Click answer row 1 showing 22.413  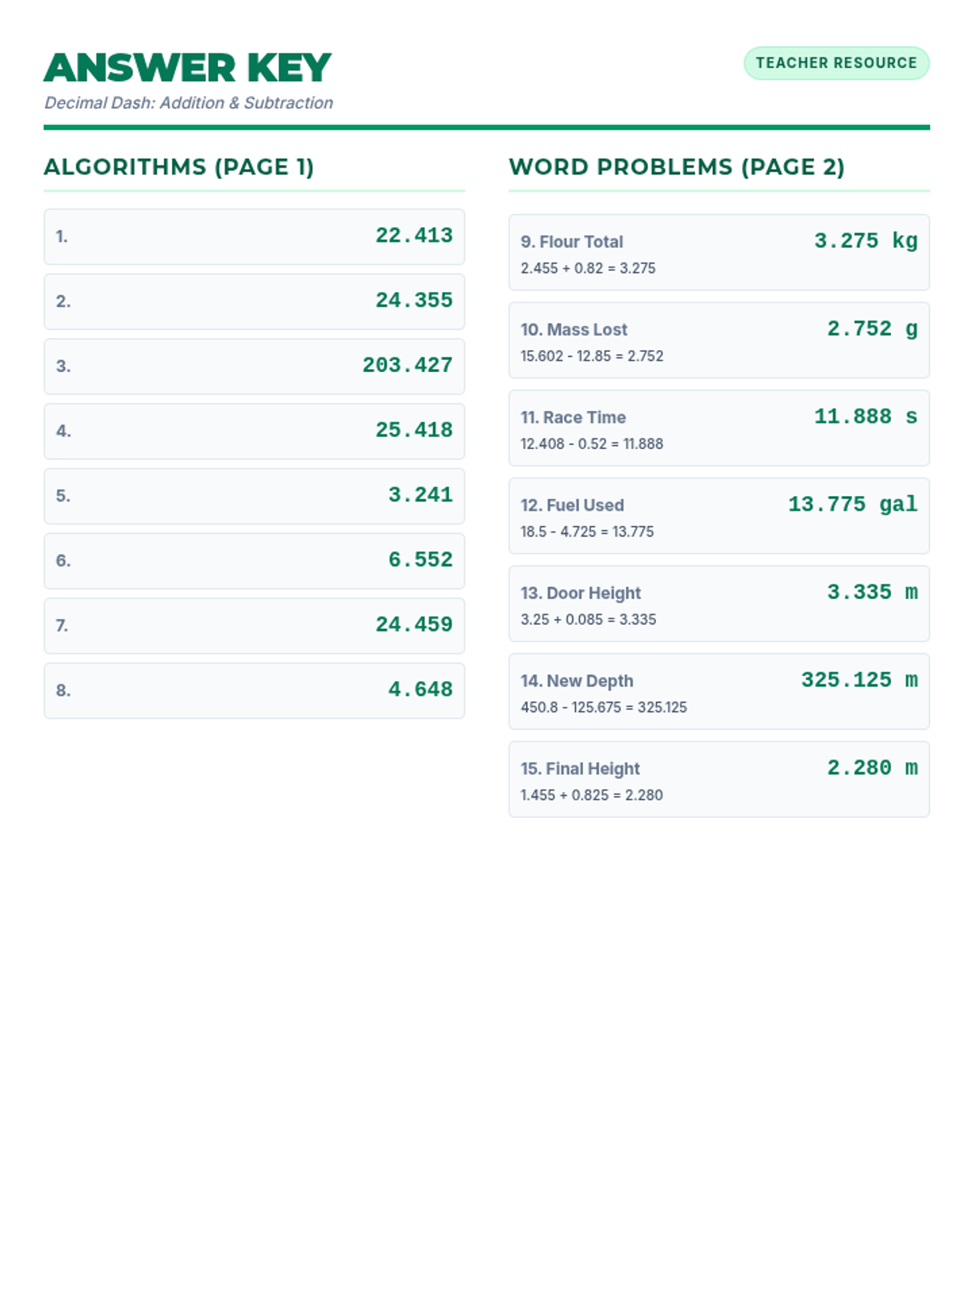tap(254, 237)
